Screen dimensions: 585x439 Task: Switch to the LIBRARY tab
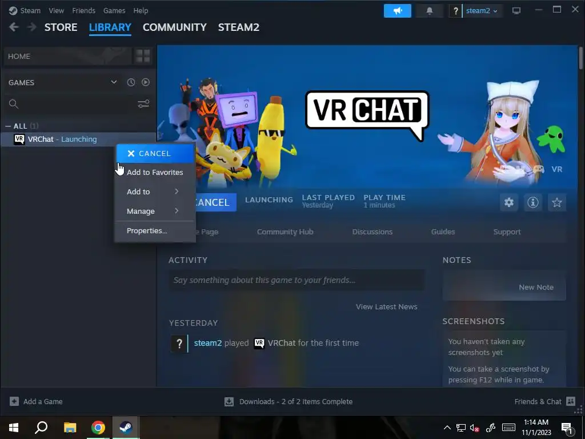[110, 27]
